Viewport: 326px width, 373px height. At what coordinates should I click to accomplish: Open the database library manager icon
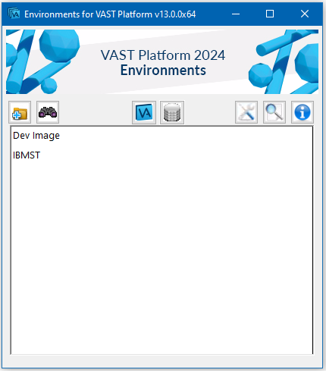point(172,112)
